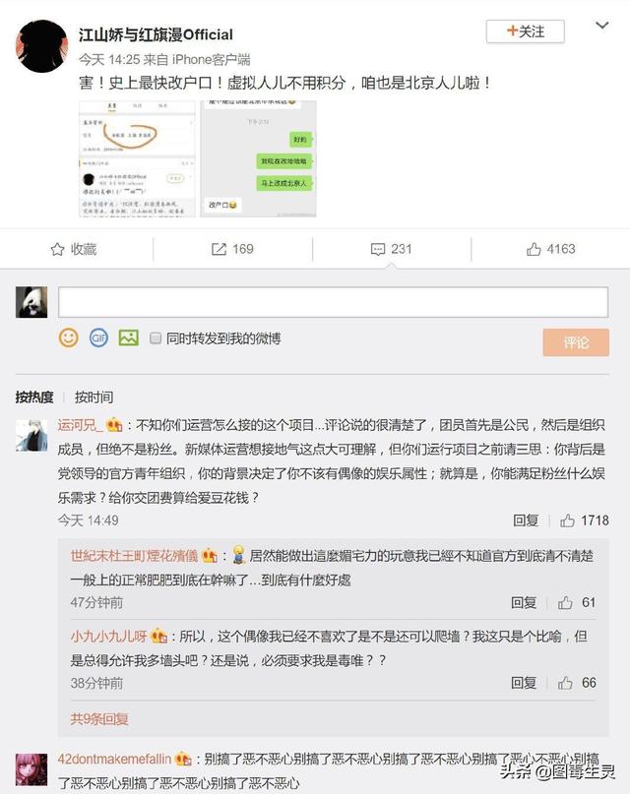
Task: Click the repost icon showing 169
Action: point(219,249)
